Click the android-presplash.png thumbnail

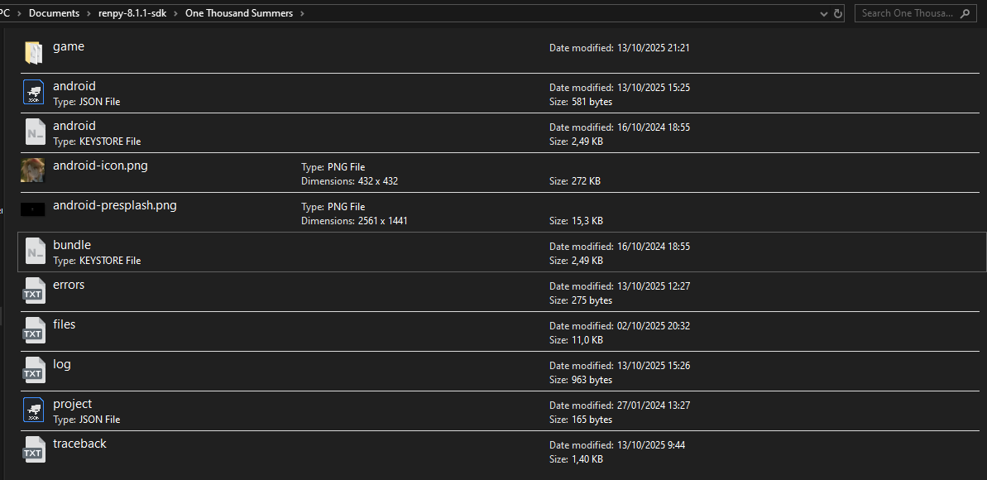point(33,210)
